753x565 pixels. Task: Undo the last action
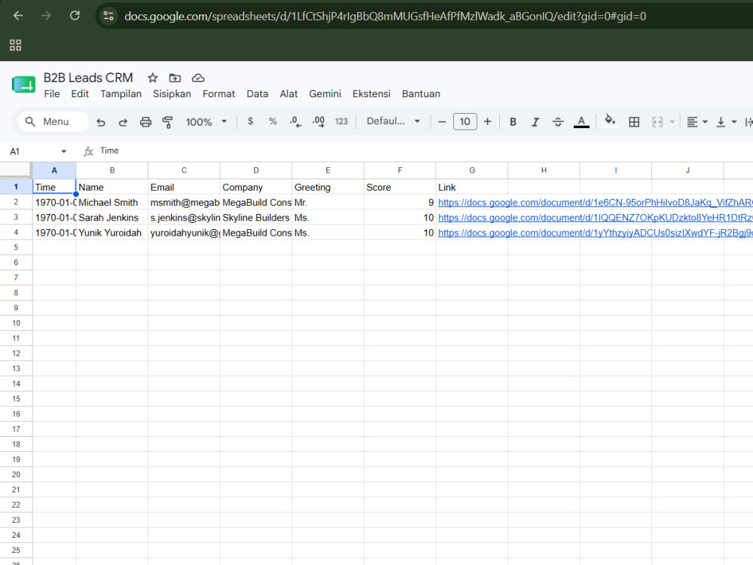[x=100, y=122]
